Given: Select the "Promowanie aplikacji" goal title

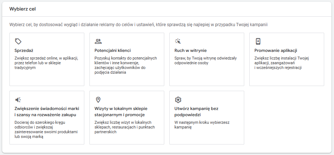Looking at the screenshot, I should click(276, 50).
